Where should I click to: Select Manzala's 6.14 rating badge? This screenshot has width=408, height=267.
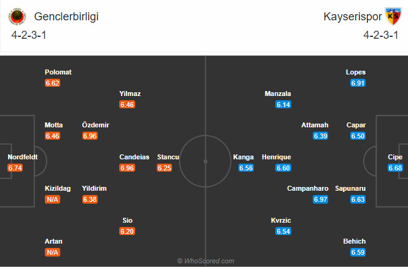click(x=283, y=105)
